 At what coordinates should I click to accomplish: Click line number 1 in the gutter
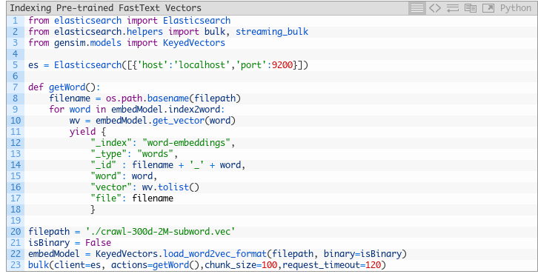pyautogui.click(x=15, y=21)
